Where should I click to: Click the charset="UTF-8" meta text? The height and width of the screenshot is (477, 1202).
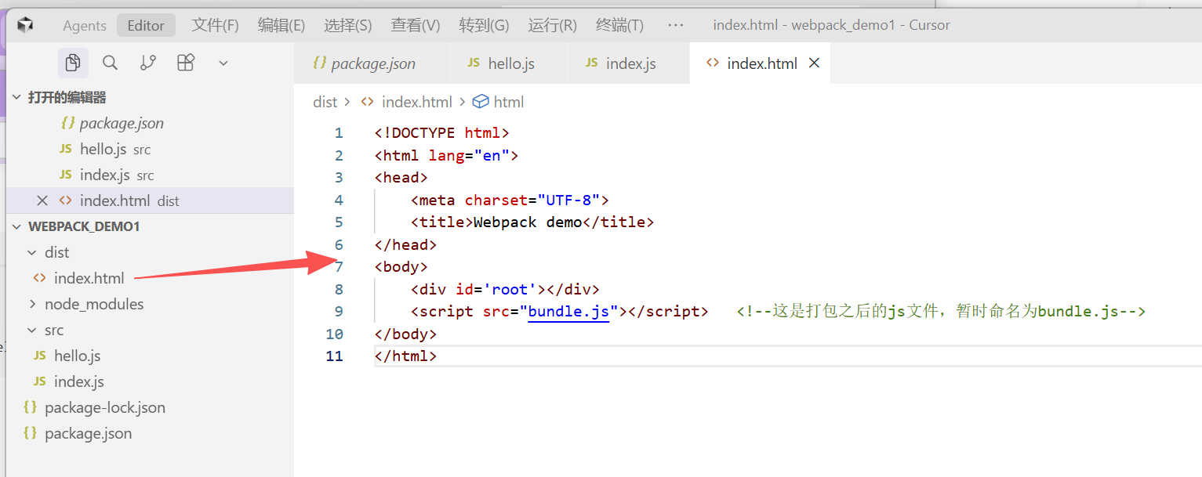(x=532, y=201)
